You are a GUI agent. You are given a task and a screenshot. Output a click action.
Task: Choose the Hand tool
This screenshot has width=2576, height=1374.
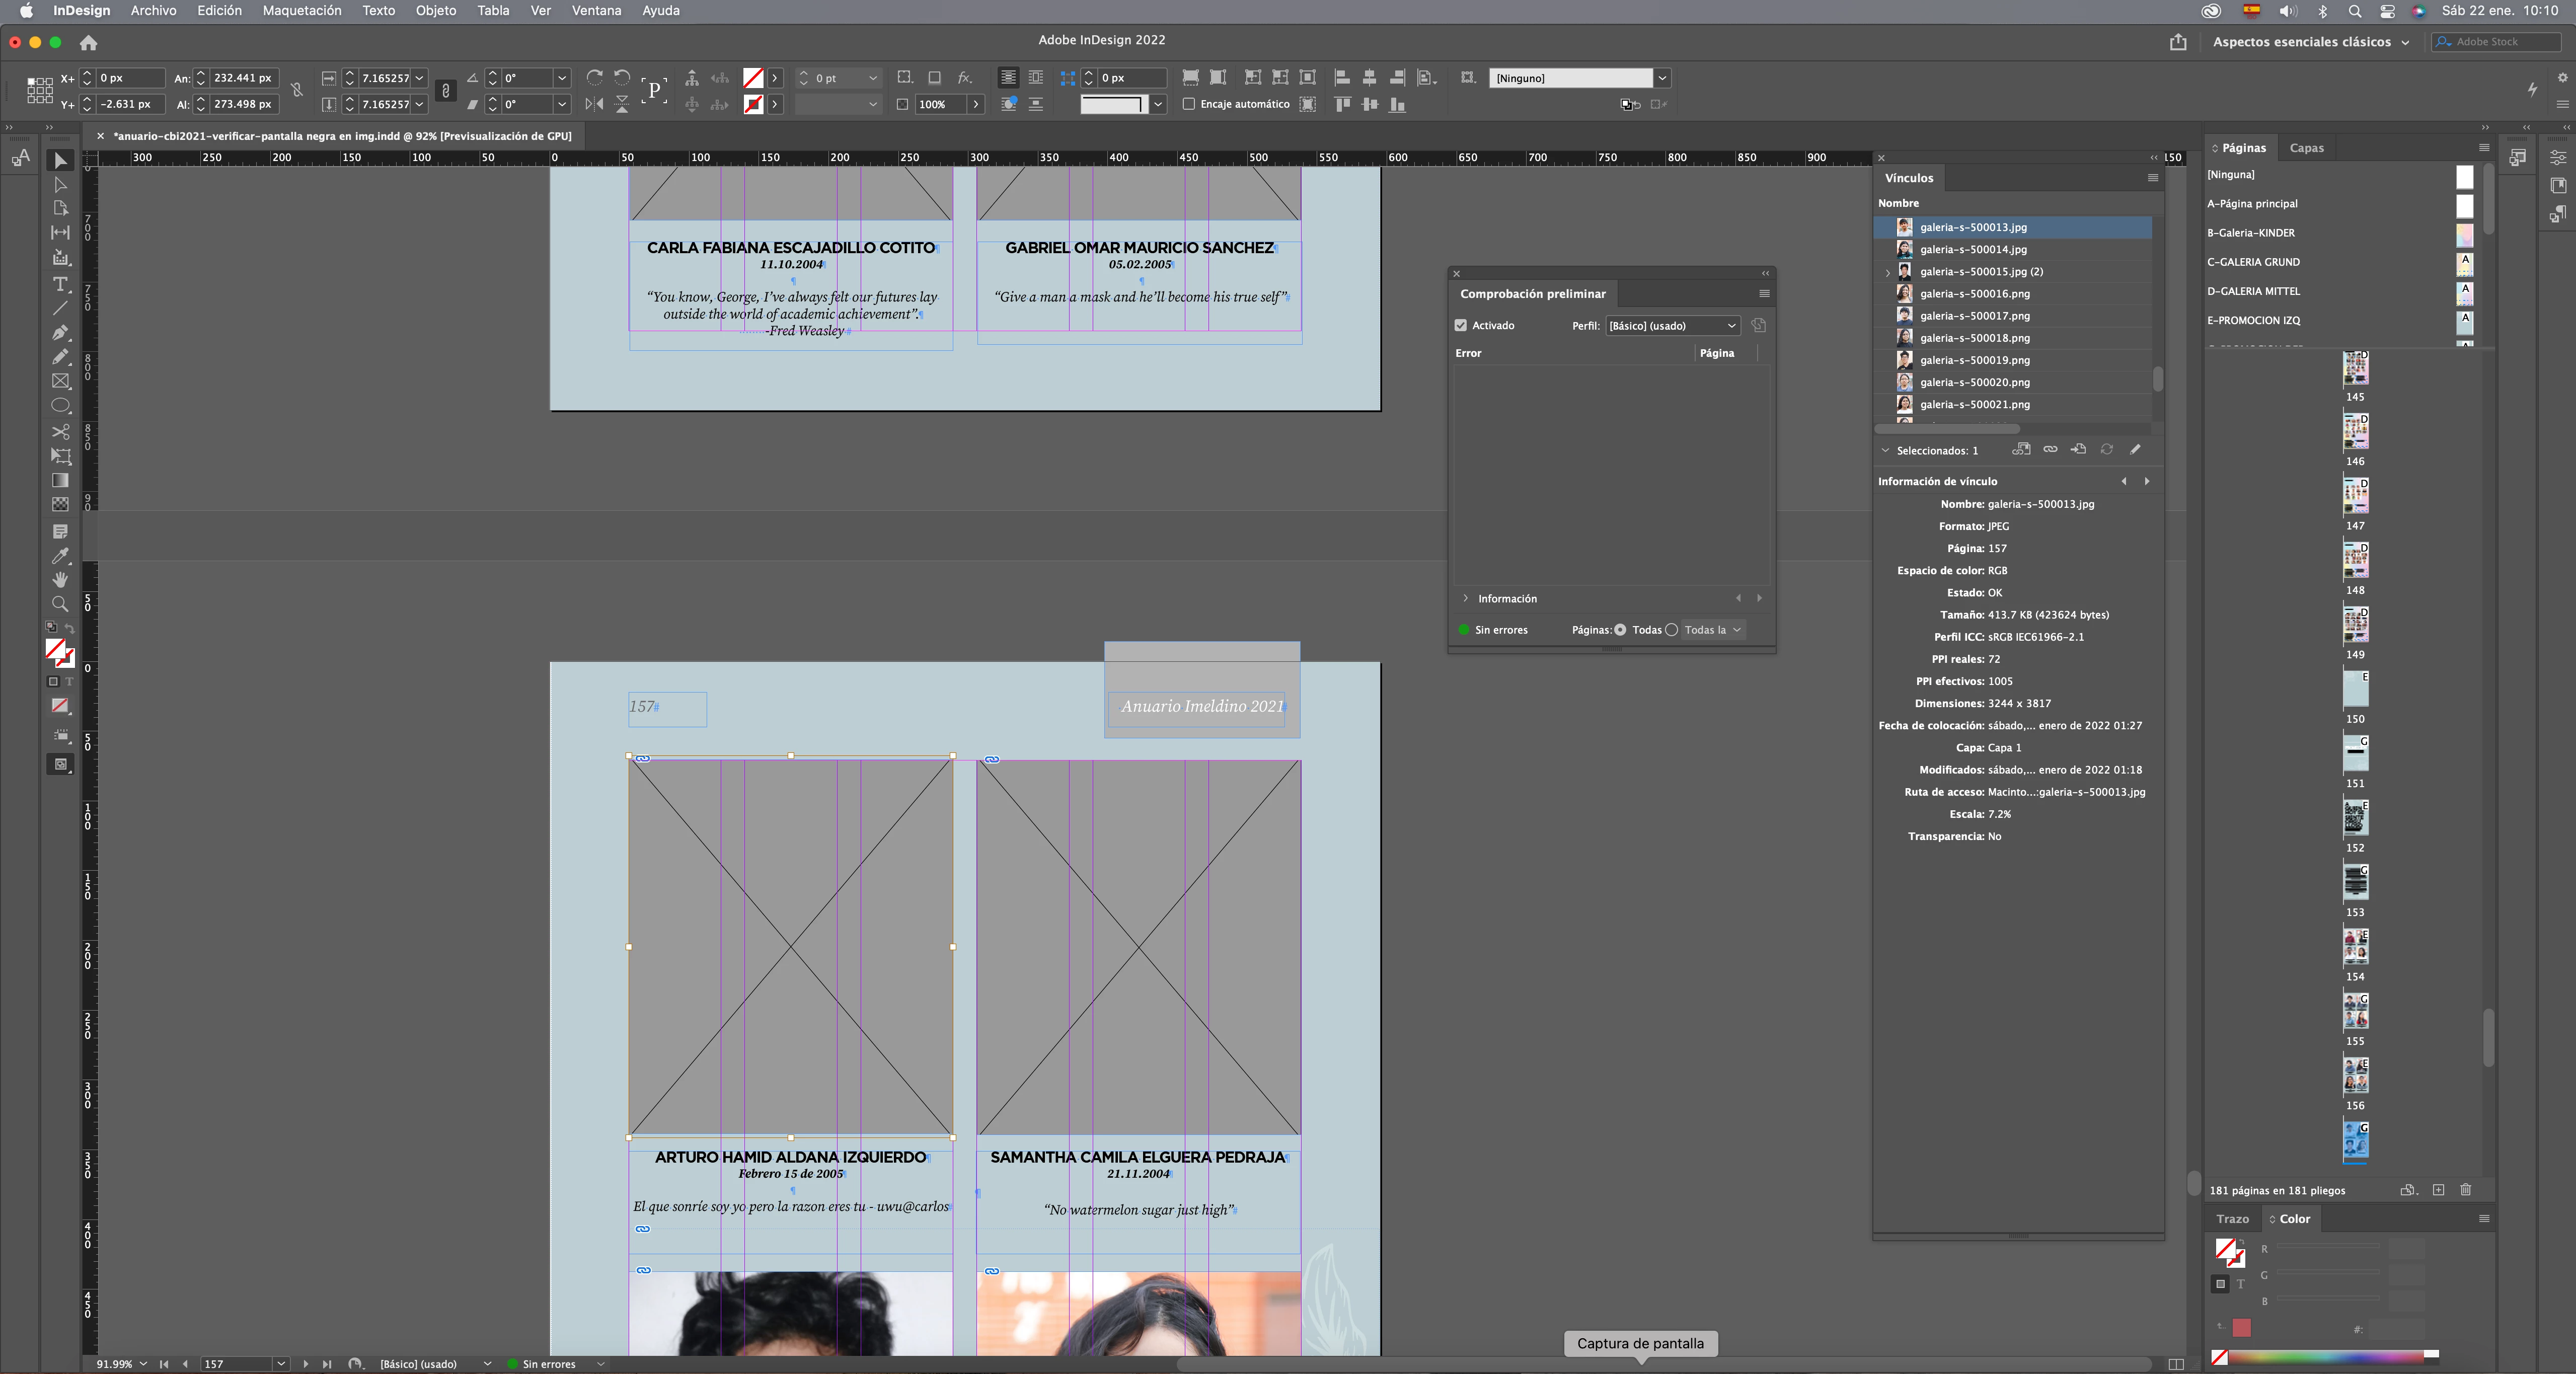[60, 579]
